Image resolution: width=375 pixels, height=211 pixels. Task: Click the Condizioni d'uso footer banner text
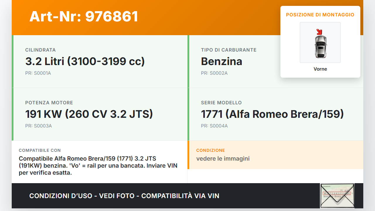pyautogui.click(x=124, y=196)
